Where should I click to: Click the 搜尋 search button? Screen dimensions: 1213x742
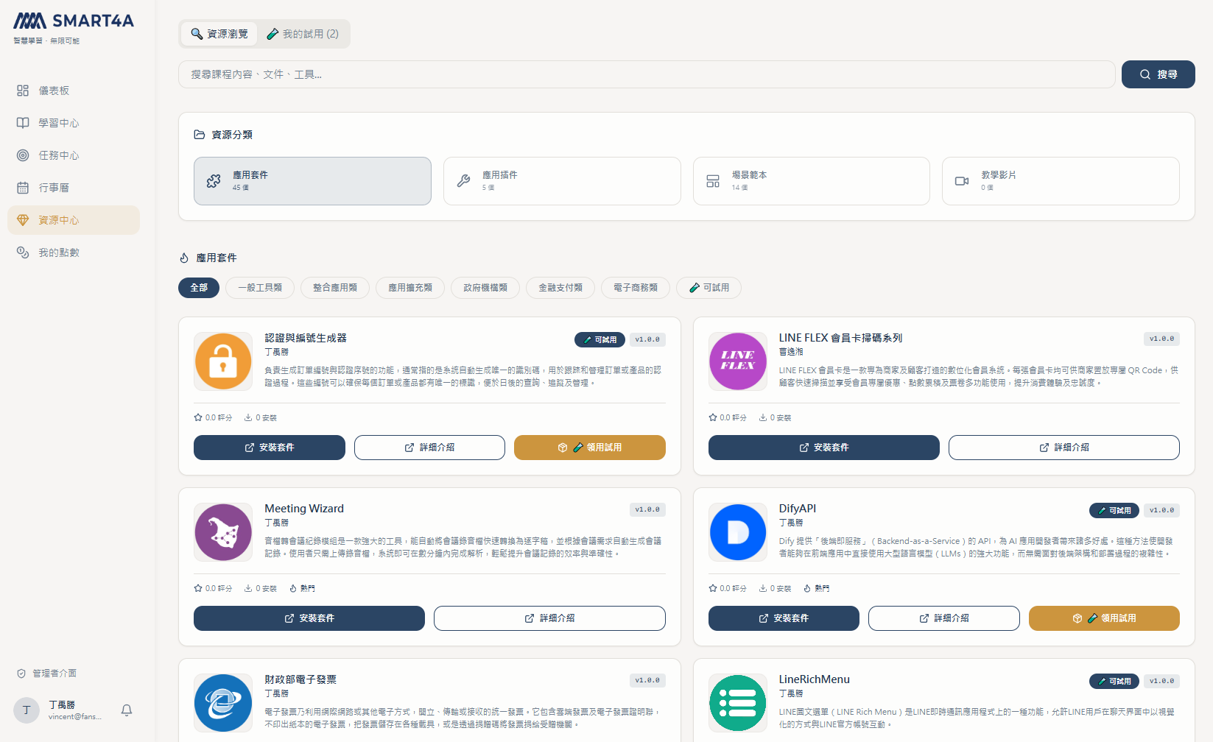[1158, 74]
